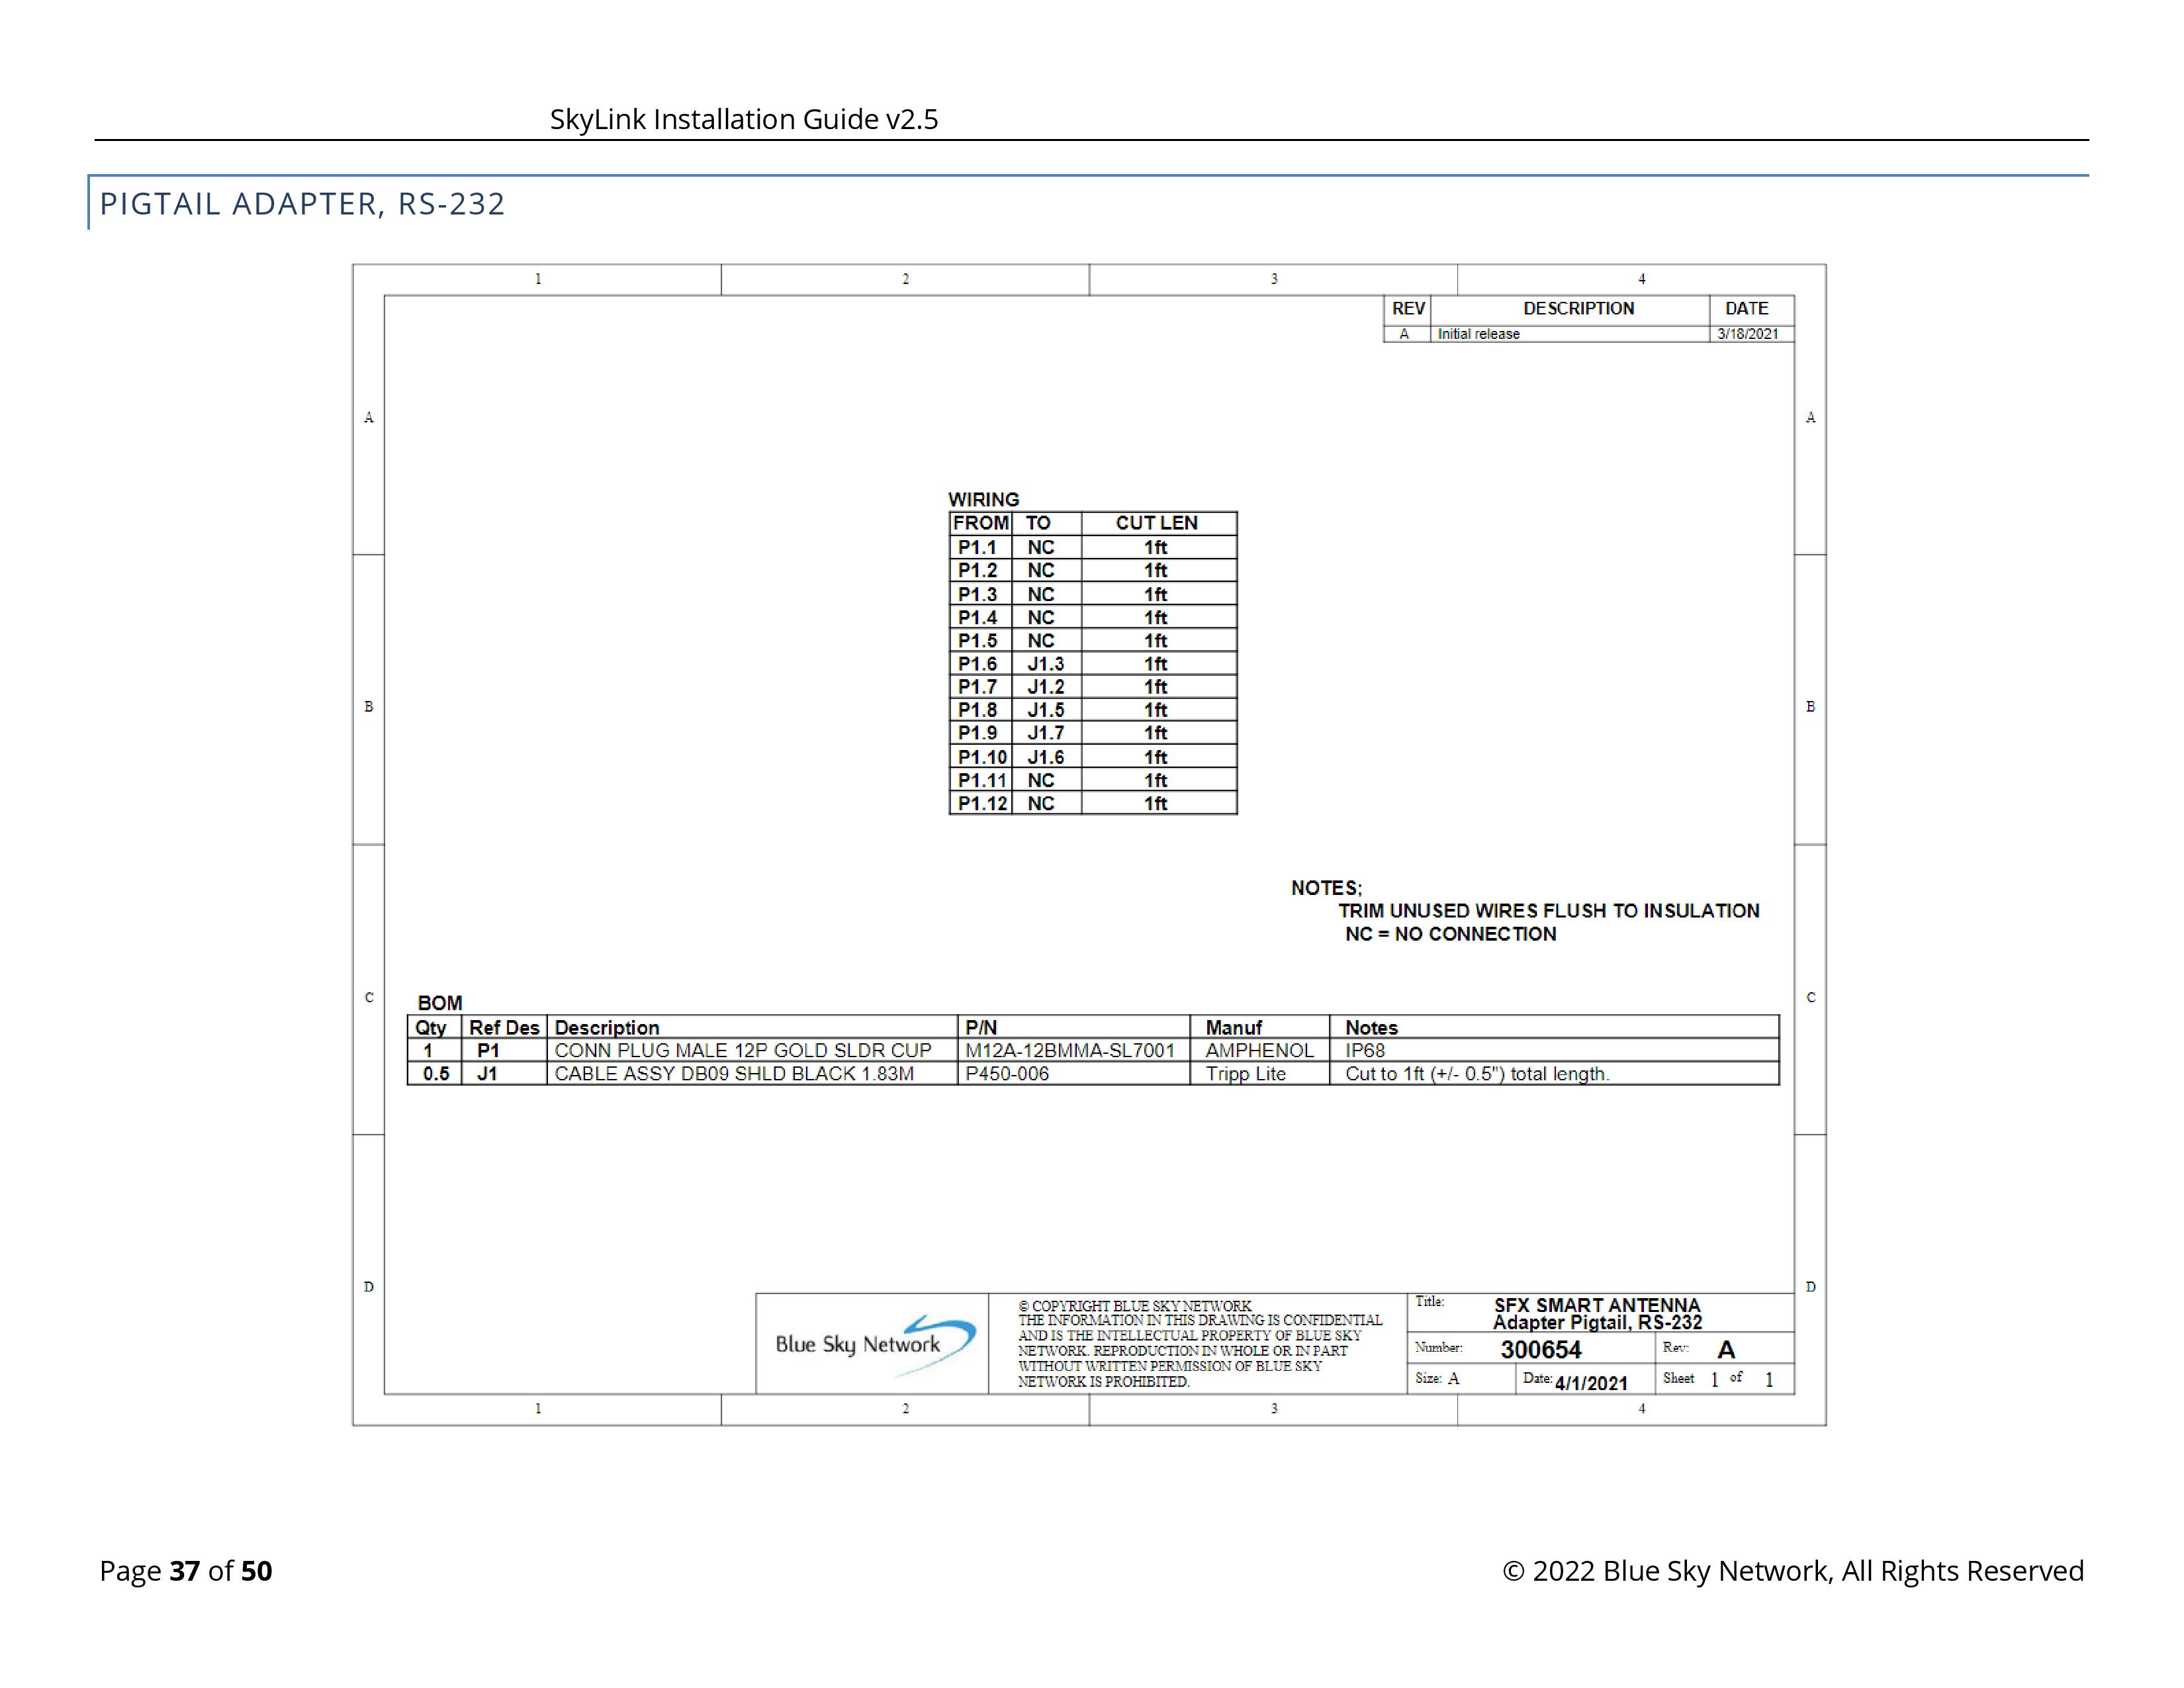Select the 'PIGTAIL ADAPTER, RS-232' heading
Screen dimensions: 2184x1688
tap(302, 203)
